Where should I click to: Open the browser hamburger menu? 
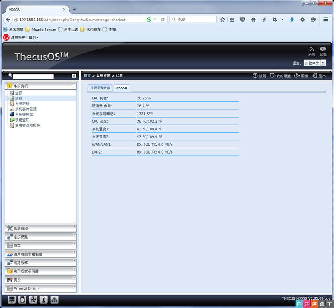pos(326,20)
